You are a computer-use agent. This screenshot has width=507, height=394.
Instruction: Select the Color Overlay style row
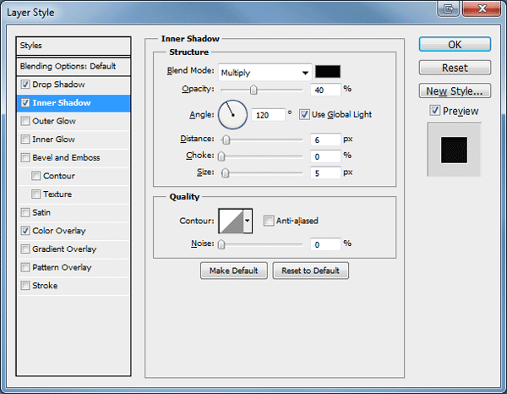[x=74, y=231]
